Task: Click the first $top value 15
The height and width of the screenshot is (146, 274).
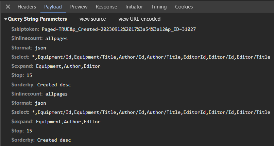Action: (29, 75)
